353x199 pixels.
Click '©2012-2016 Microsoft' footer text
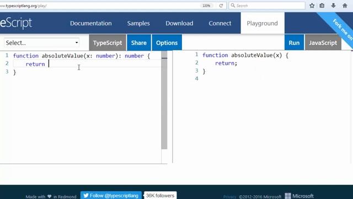pyautogui.click(x=260, y=197)
